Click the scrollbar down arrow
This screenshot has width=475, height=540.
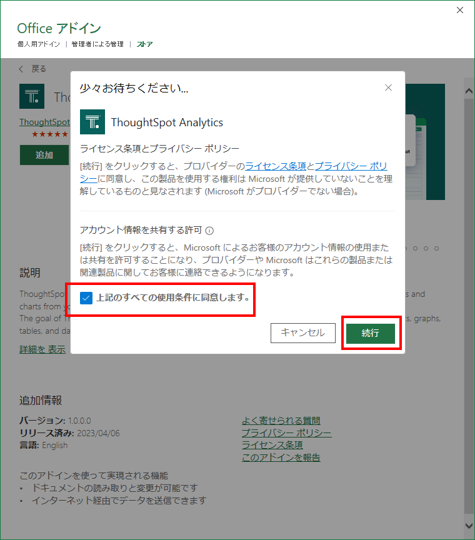pyautogui.click(x=469, y=526)
